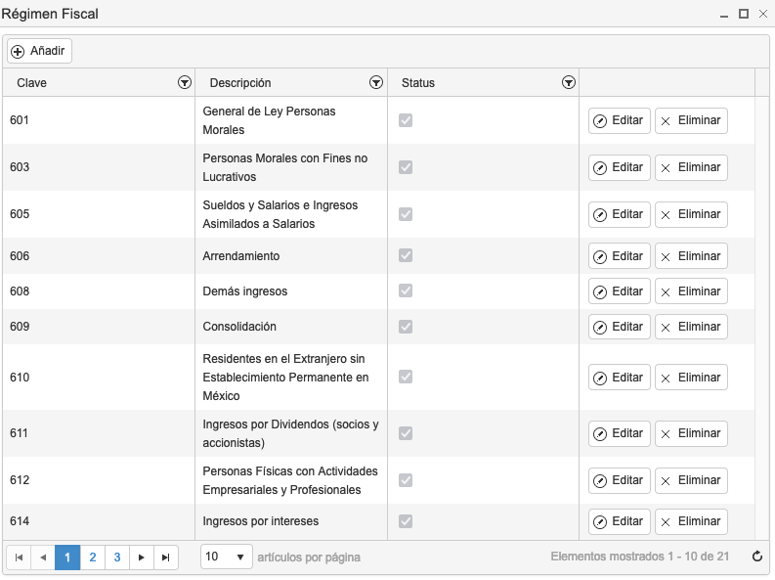
Task: Select page 2 in the pager
Action: tap(93, 558)
